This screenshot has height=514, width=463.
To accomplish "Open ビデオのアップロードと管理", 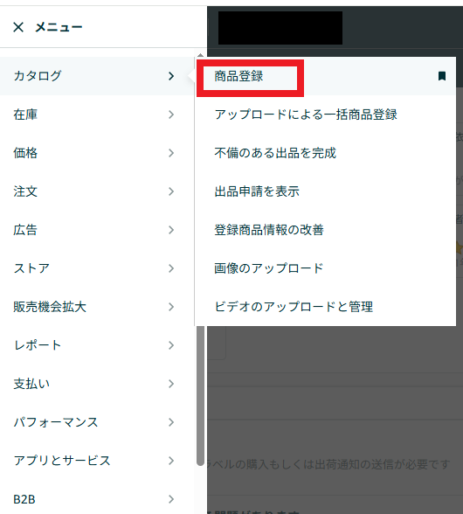I will [x=294, y=307].
